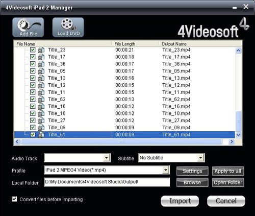Click the video file icon beside Title_36
Image resolution: width=255 pixels, height=216 pixels.
click(41, 64)
